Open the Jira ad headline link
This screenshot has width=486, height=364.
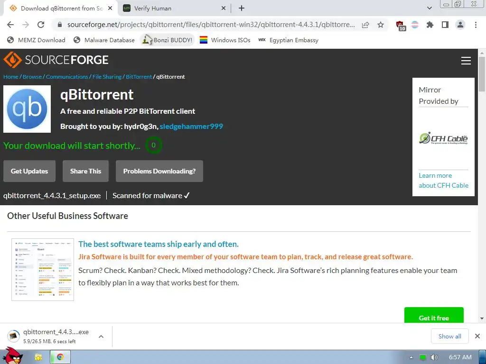pos(159,244)
